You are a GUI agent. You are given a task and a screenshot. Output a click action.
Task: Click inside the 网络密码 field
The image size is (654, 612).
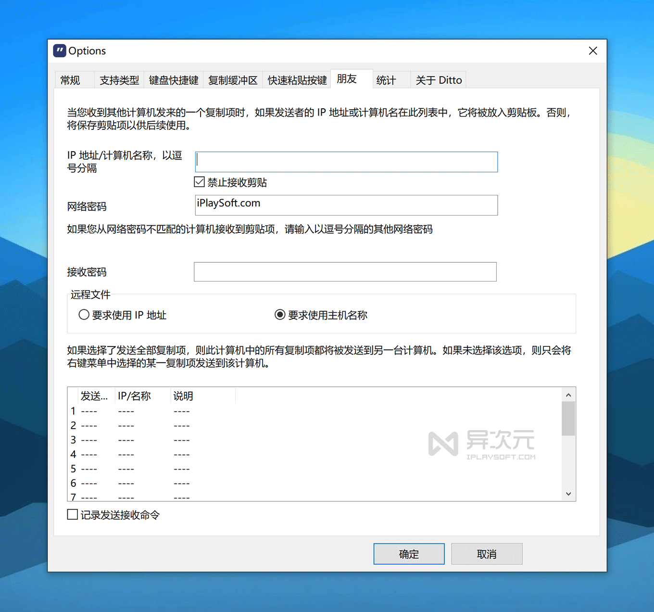pyautogui.click(x=346, y=205)
